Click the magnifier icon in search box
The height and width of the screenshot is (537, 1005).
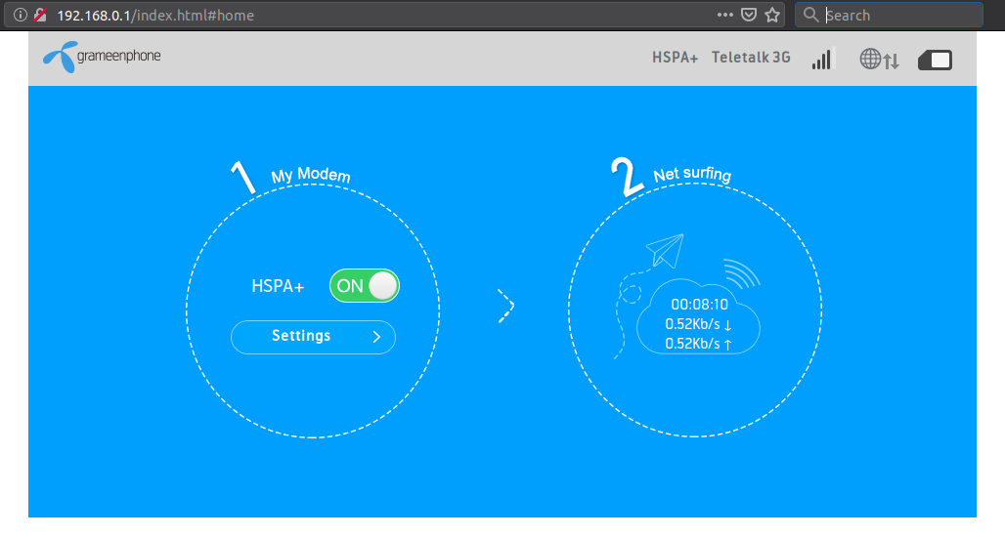810,15
